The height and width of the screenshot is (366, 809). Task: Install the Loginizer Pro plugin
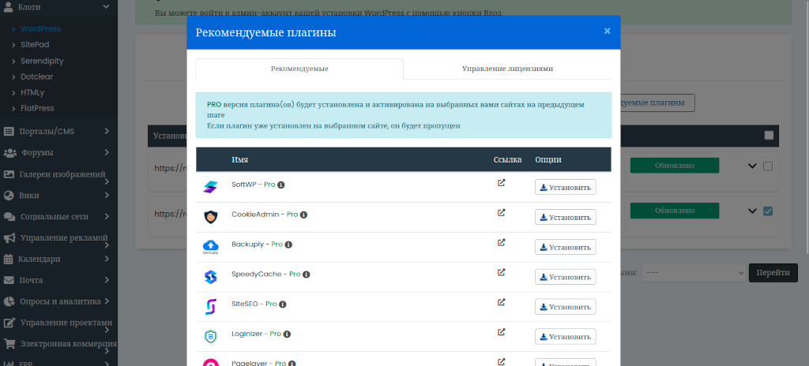566,337
